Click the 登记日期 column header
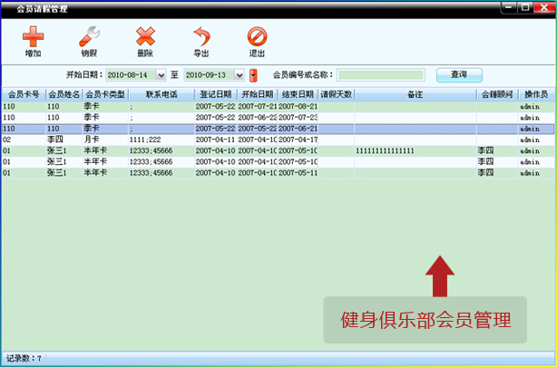This screenshot has width=557, height=367. [x=216, y=94]
